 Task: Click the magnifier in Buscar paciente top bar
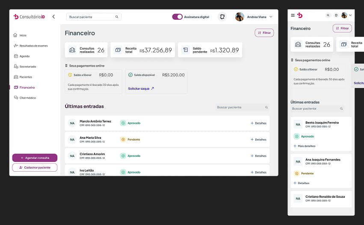(x=117, y=17)
